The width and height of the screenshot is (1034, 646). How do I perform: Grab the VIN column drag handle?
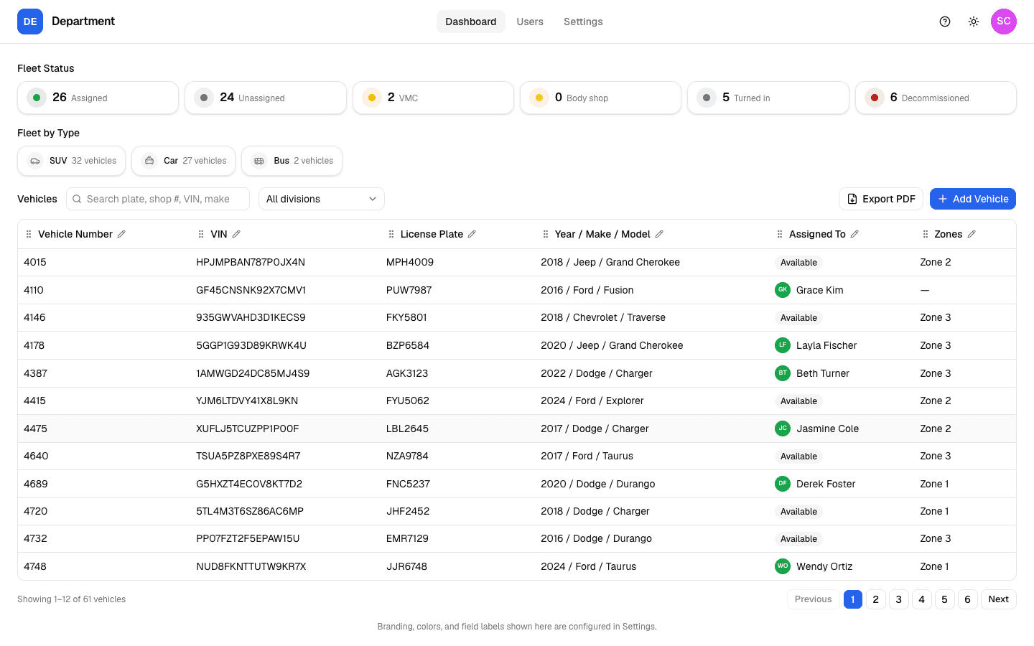[201, 234]
